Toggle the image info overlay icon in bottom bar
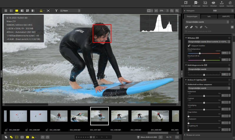 click(27, 137)
